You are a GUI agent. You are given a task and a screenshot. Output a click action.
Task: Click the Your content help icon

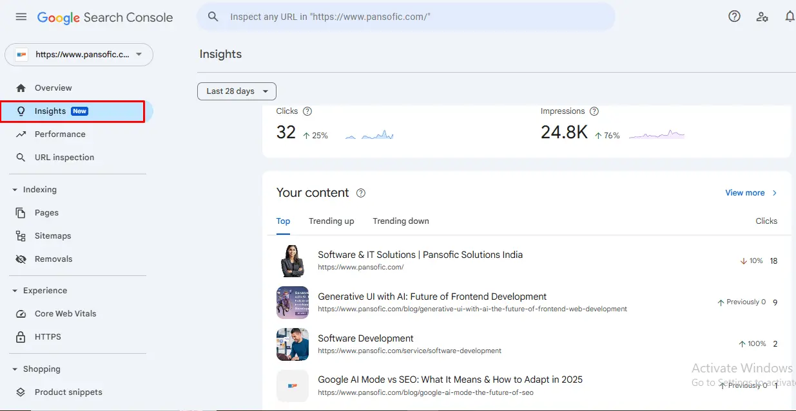(361, 193)
